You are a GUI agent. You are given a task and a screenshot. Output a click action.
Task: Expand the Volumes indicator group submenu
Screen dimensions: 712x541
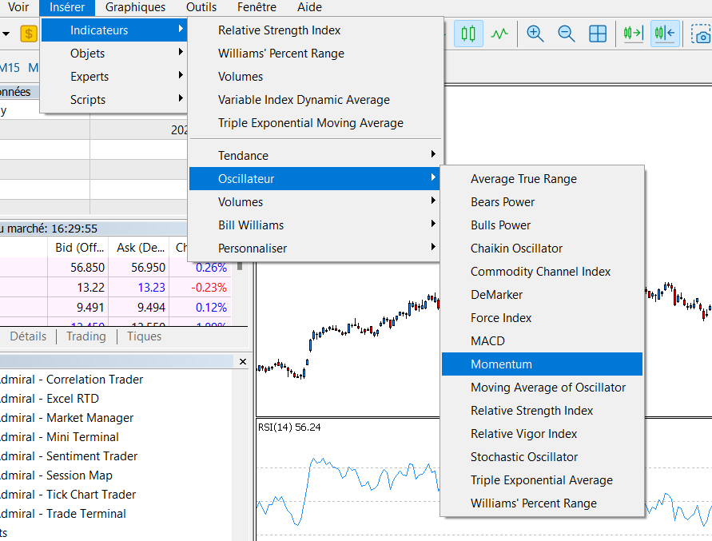pyautogui.click(x=315, y=201)
